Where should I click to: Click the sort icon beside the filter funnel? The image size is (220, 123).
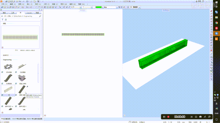point(5,20)
